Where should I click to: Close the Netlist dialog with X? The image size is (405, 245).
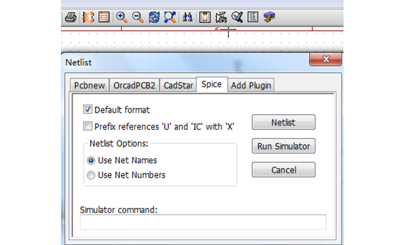tap(326, 60)
